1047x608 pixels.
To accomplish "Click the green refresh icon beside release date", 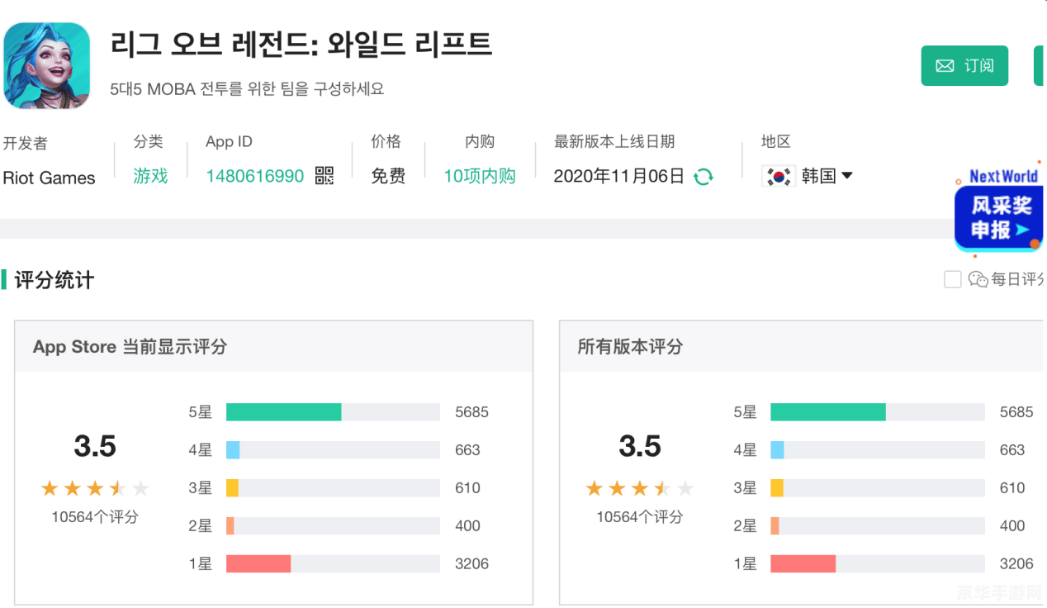I will click(x=703, y=177).
